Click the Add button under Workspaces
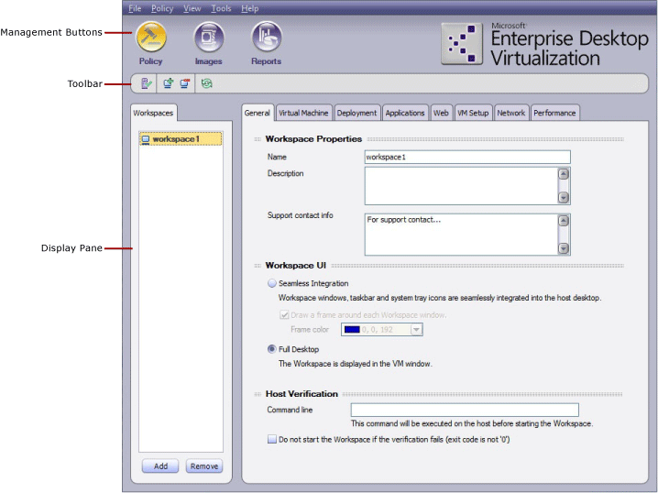The width and height of the screenshot is (658, 493). (x=160, y=466)
